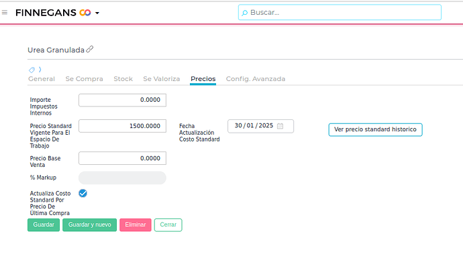Click the Importe Impuestos Internos field

click(x=122, y=100)
